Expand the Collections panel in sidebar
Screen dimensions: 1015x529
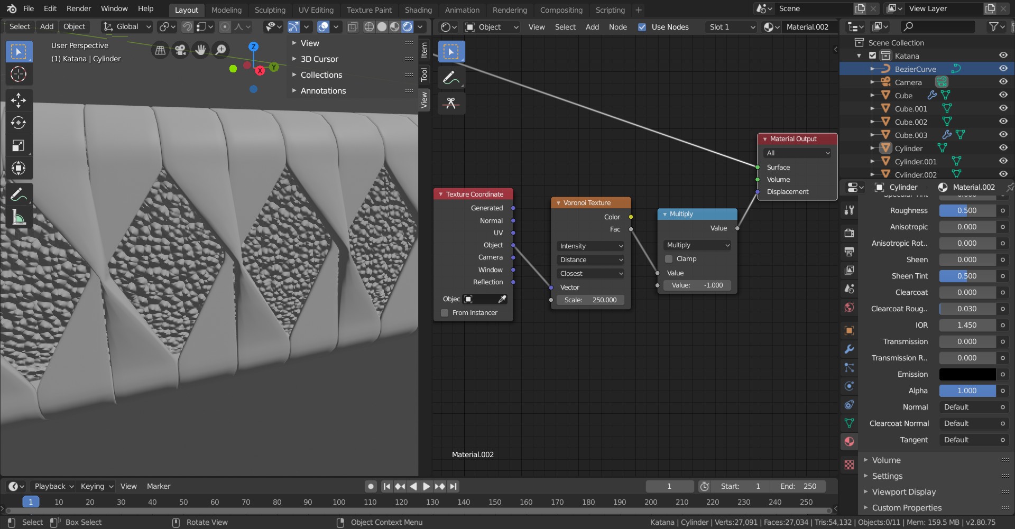coord(321,75)
